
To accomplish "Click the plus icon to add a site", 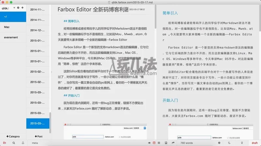I will click(x=23, y=7).
